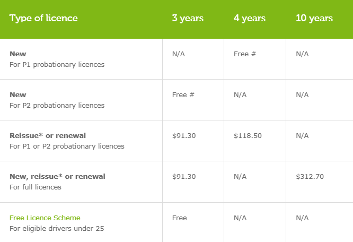
Task: Click the N/A cell under 3 years for P1
Action: 179,54
